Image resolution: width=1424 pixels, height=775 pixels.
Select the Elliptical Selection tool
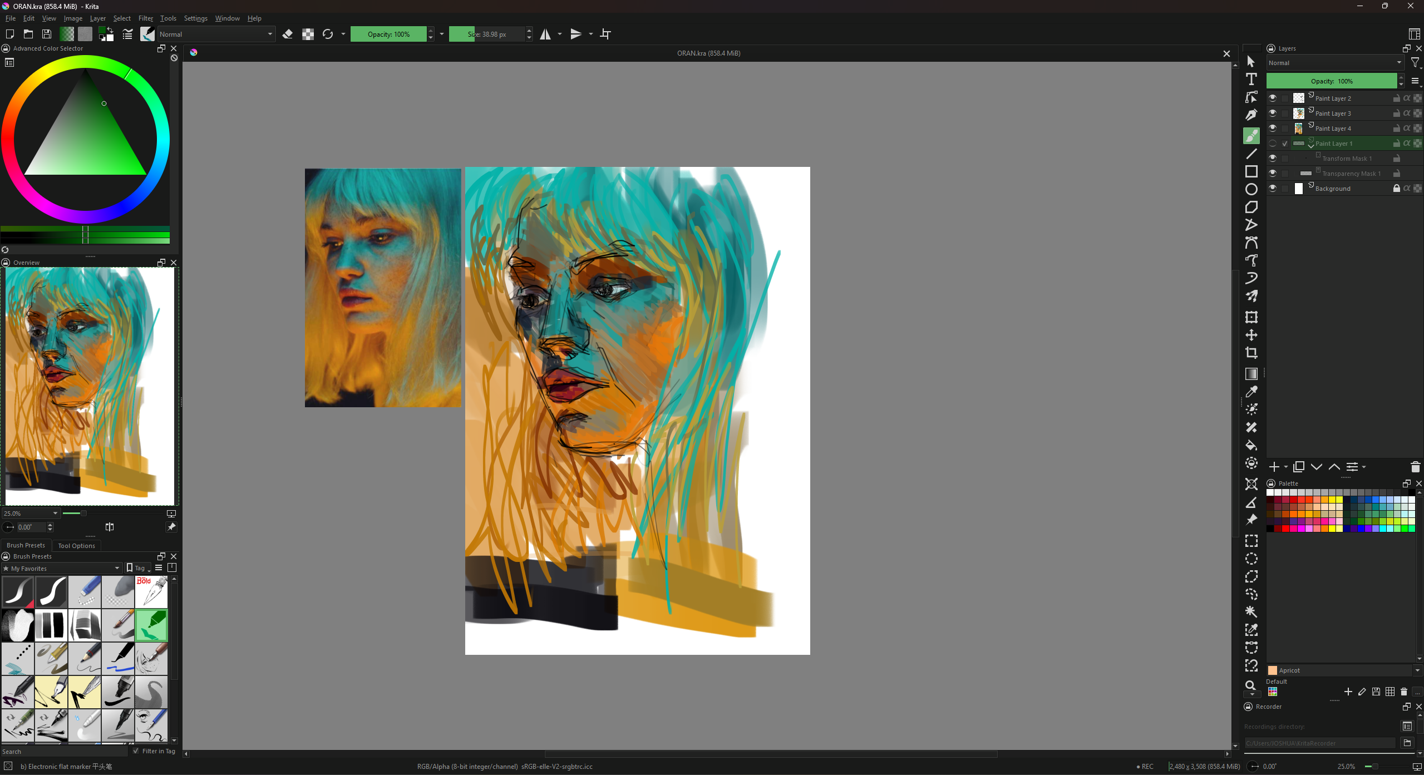(1251, 559)
